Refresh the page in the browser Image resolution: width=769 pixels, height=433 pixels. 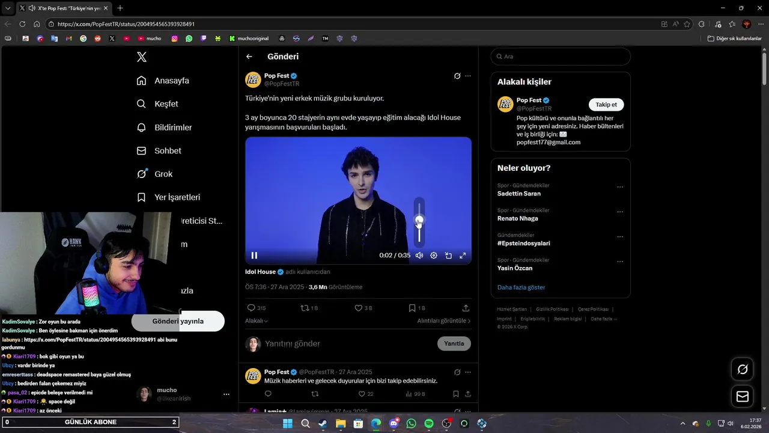(x=22, y=24)
